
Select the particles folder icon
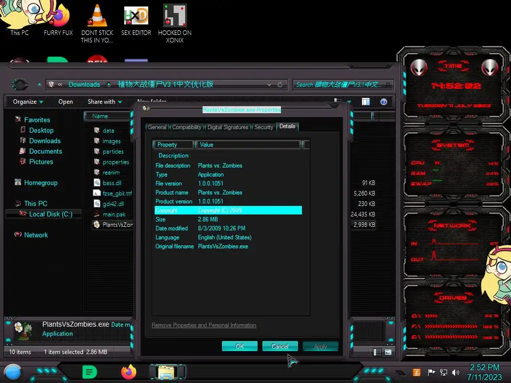(x=97, y=151)
